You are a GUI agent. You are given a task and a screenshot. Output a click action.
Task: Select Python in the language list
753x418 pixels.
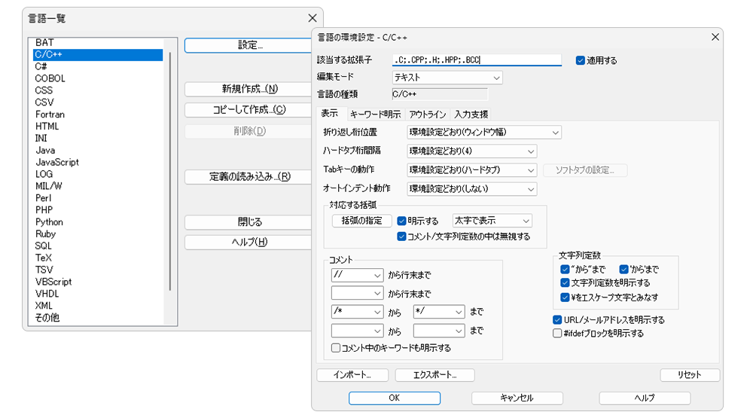point(50,222)
